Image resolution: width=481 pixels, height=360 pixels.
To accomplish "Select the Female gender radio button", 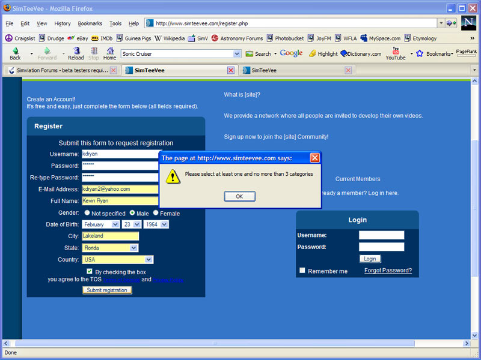I will pos(156,212).
